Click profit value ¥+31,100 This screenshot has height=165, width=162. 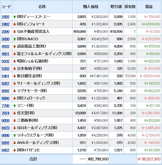point(153,106)
